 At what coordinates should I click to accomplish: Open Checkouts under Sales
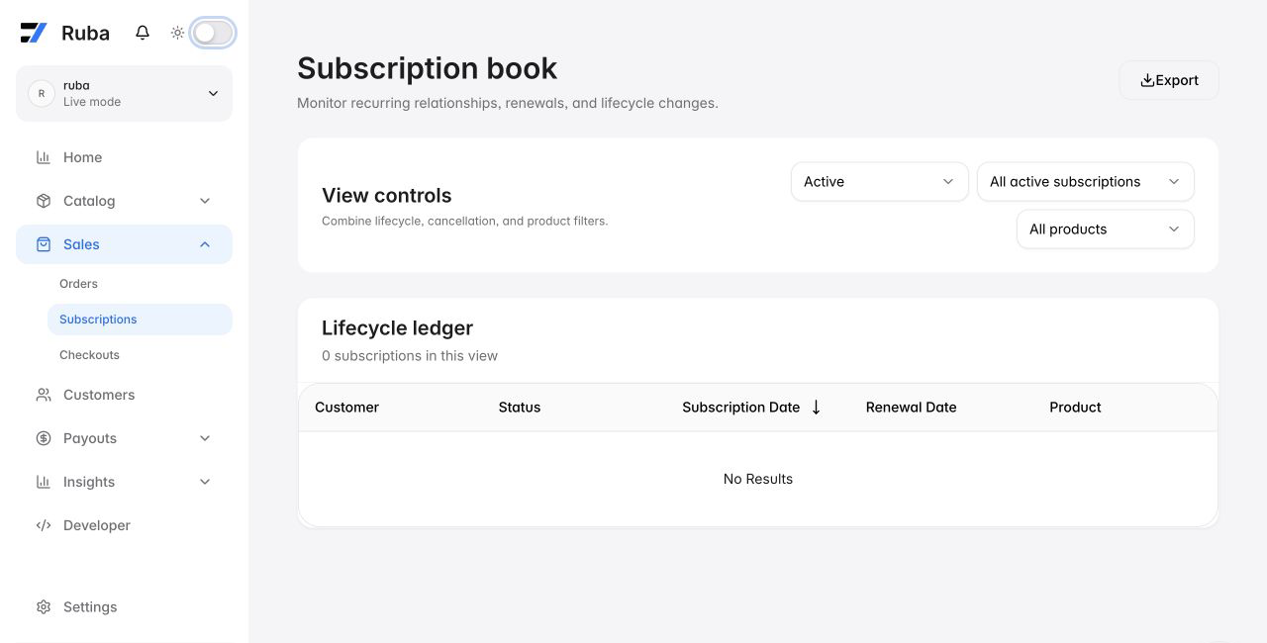click(140, 355)
